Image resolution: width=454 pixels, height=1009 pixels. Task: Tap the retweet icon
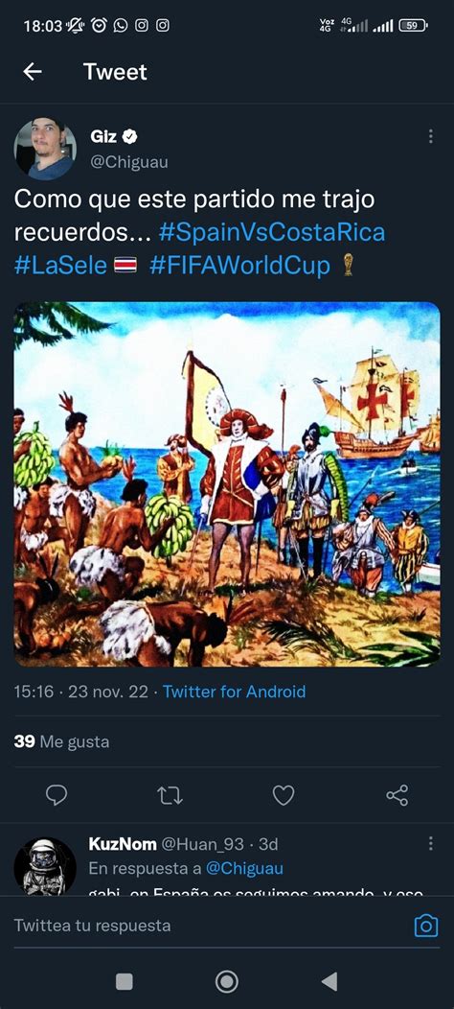(x=170, y=796)
